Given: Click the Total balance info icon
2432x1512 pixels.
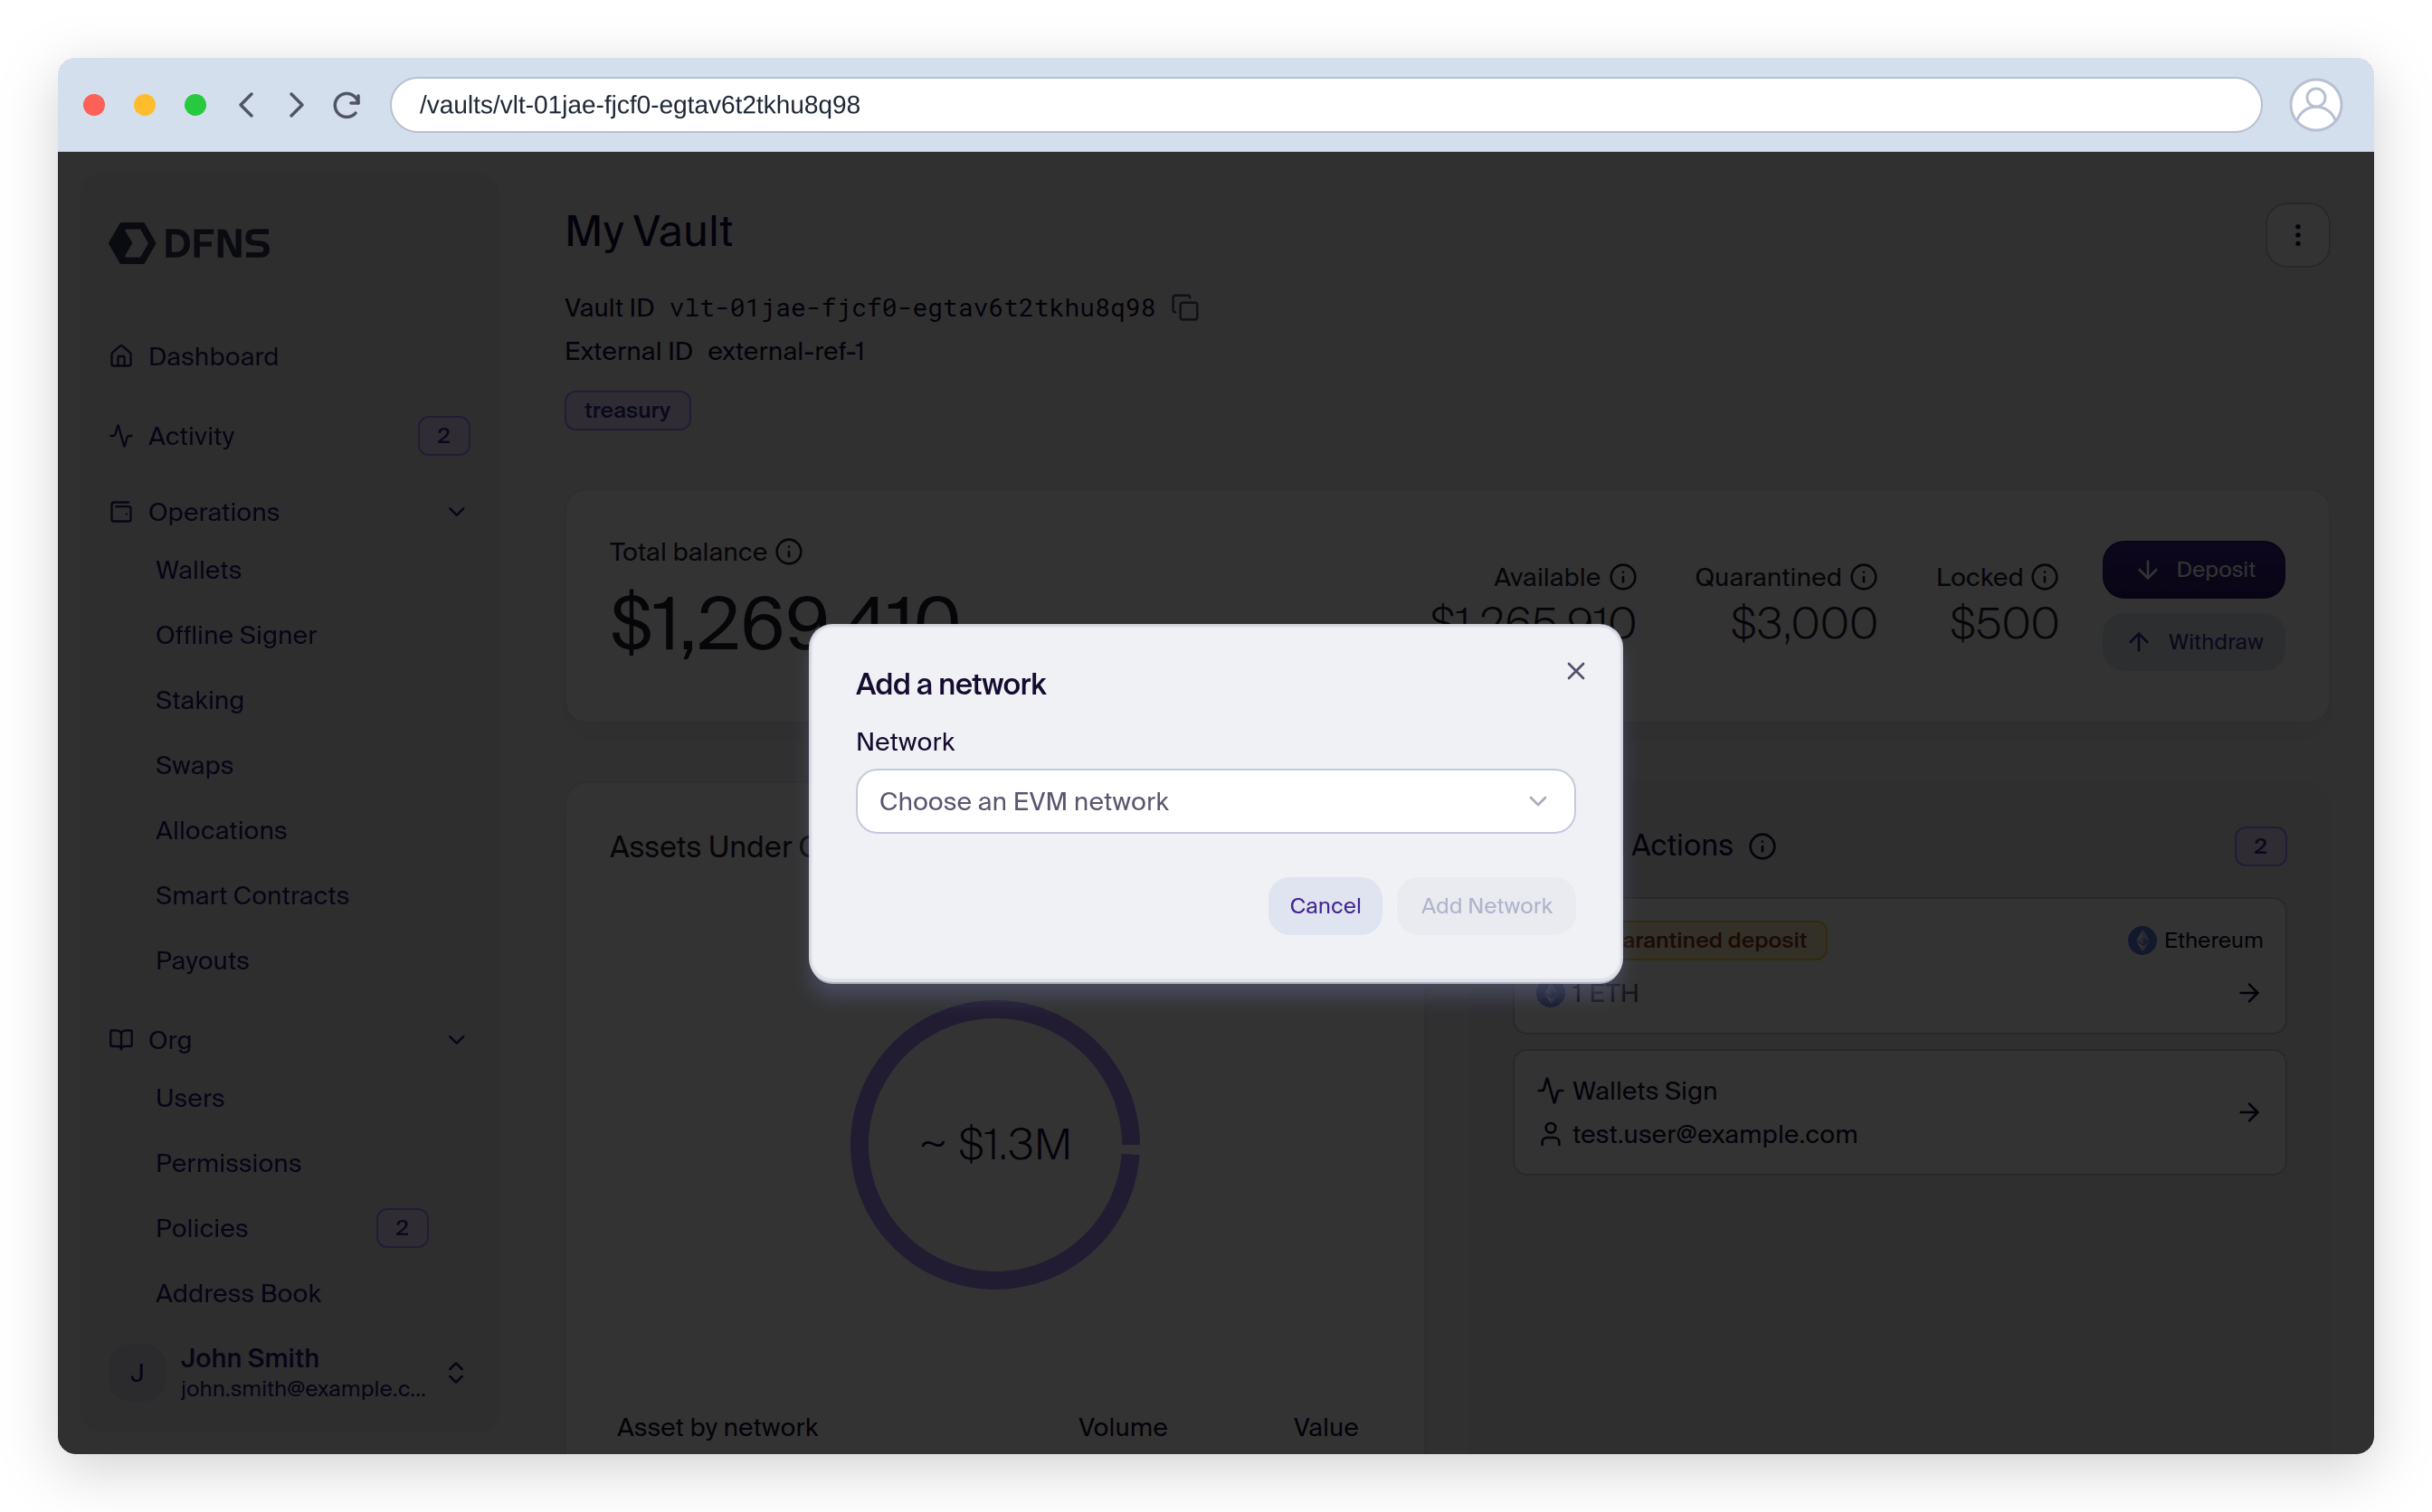Looking at the screenshot, I should [788, 552].
